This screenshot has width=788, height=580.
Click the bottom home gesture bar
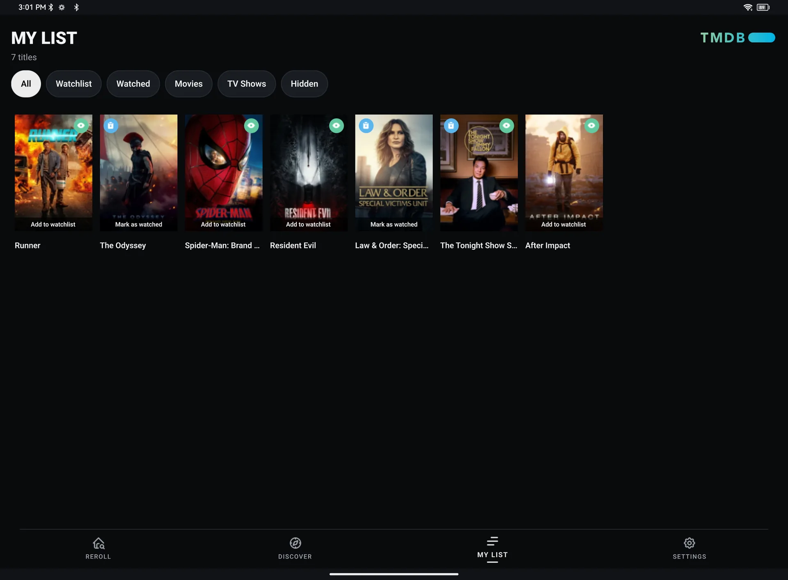point(394,574)
